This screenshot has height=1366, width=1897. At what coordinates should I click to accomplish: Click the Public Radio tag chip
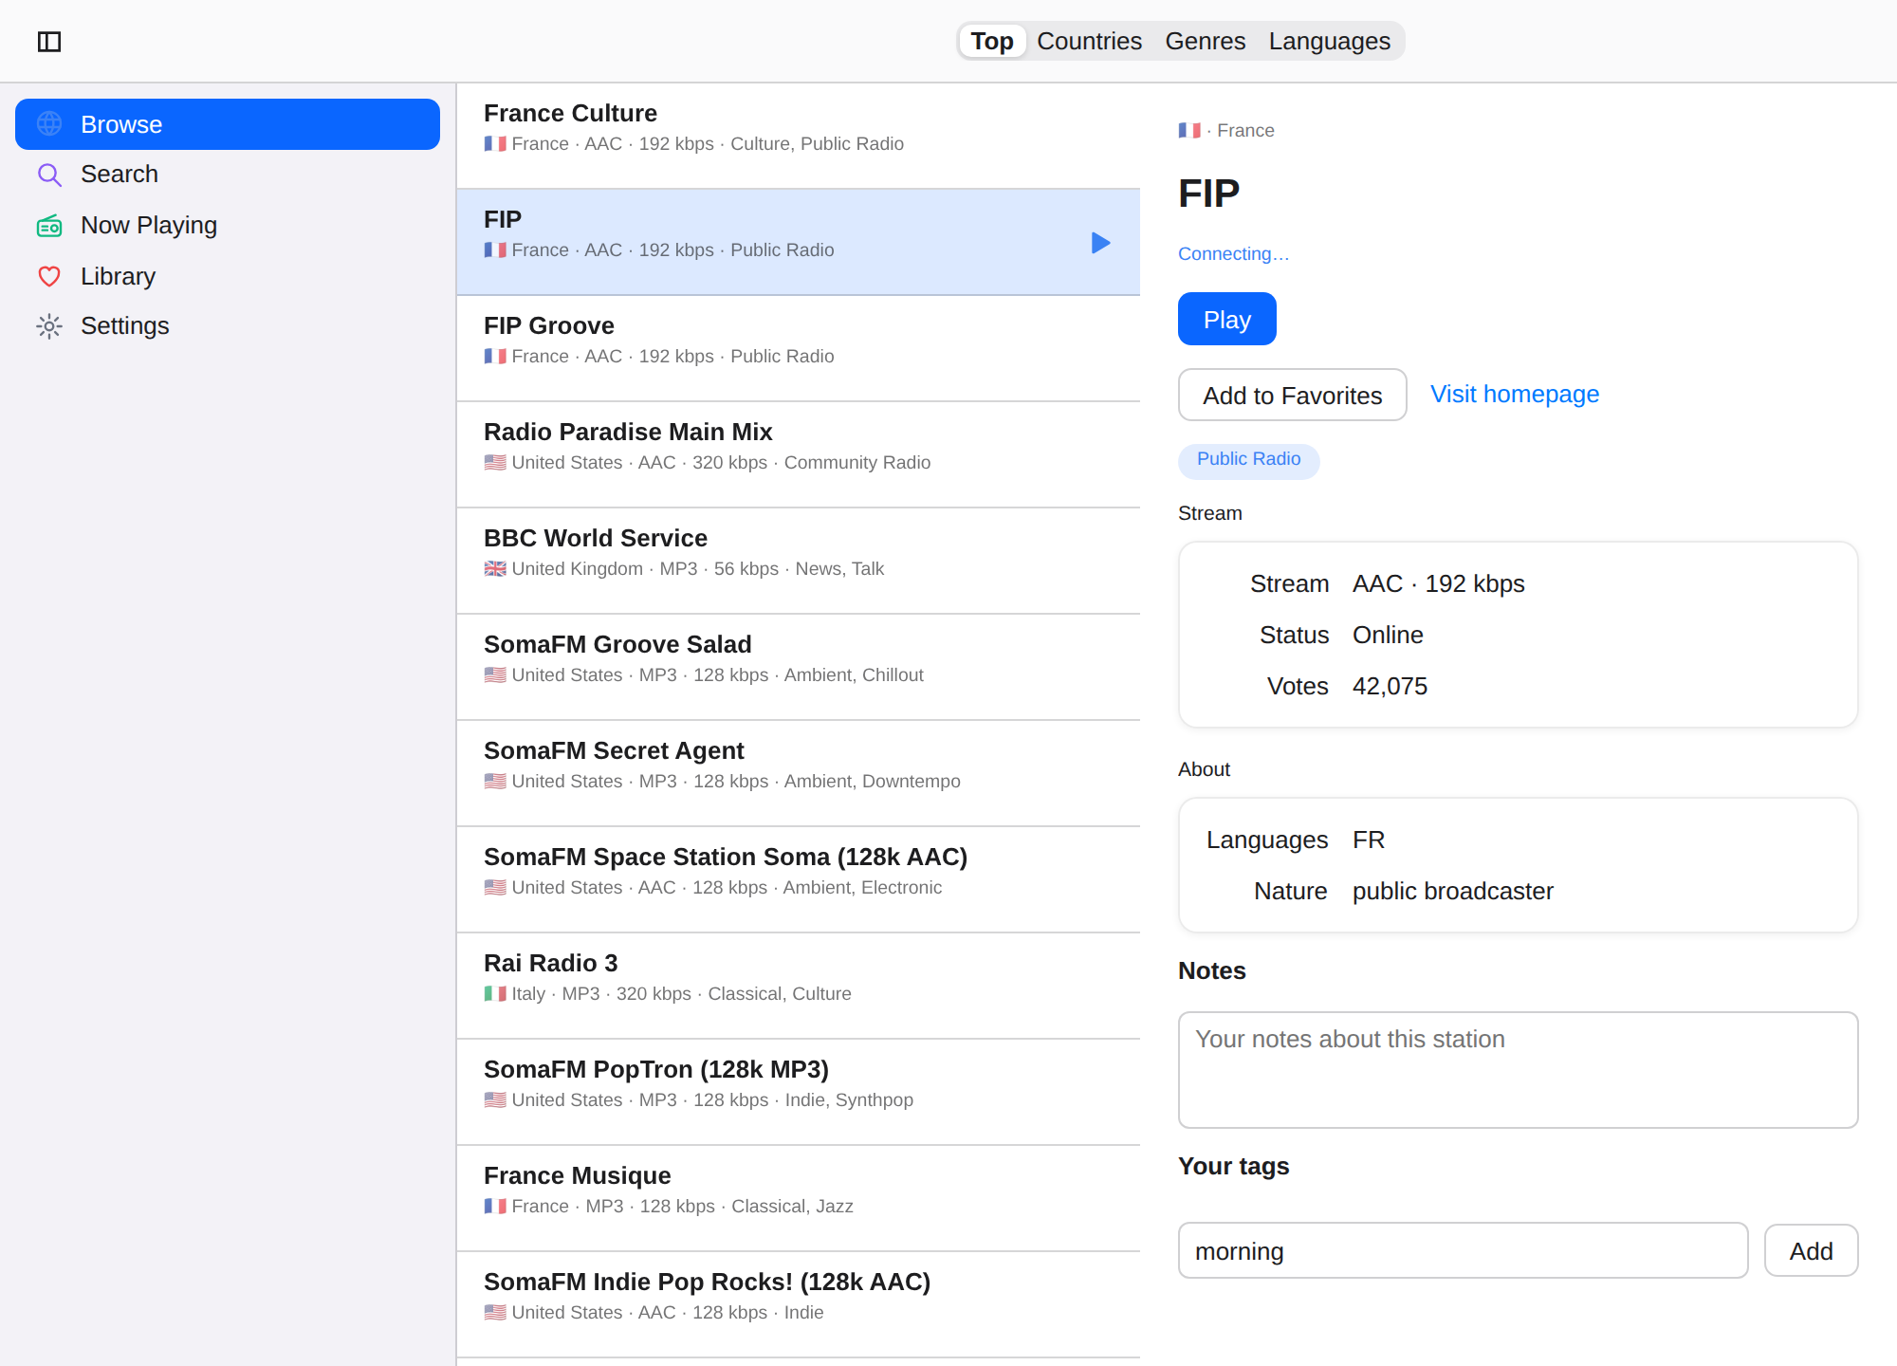click(1248, 460)
